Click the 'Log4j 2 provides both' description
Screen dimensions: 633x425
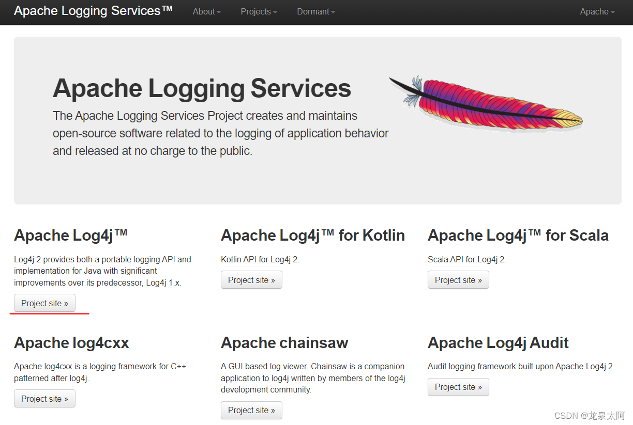click(x=103, y=271)
